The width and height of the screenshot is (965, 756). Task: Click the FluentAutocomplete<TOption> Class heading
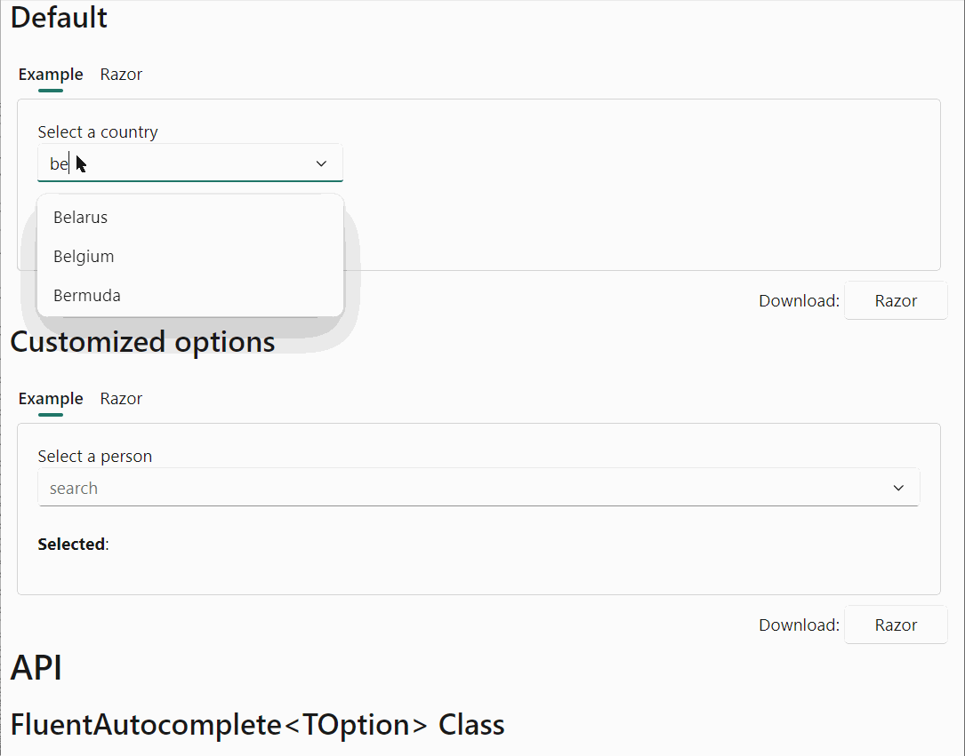coord(258,725)
